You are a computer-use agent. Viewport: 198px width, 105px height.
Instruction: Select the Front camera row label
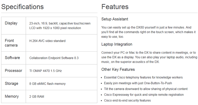click(11, 43)
